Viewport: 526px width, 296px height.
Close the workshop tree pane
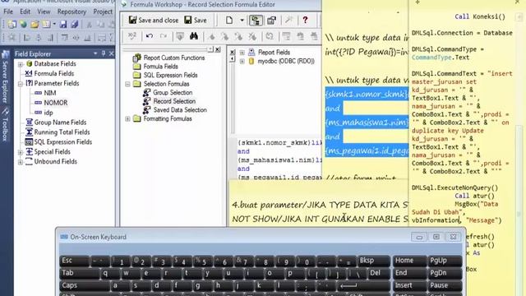218,49
